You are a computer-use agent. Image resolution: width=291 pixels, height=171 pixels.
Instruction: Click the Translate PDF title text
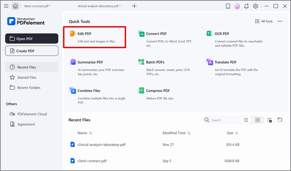pos(226,62)
